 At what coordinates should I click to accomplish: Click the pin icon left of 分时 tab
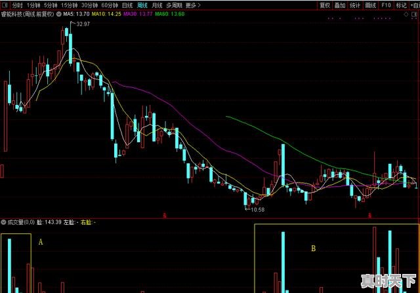5,5
